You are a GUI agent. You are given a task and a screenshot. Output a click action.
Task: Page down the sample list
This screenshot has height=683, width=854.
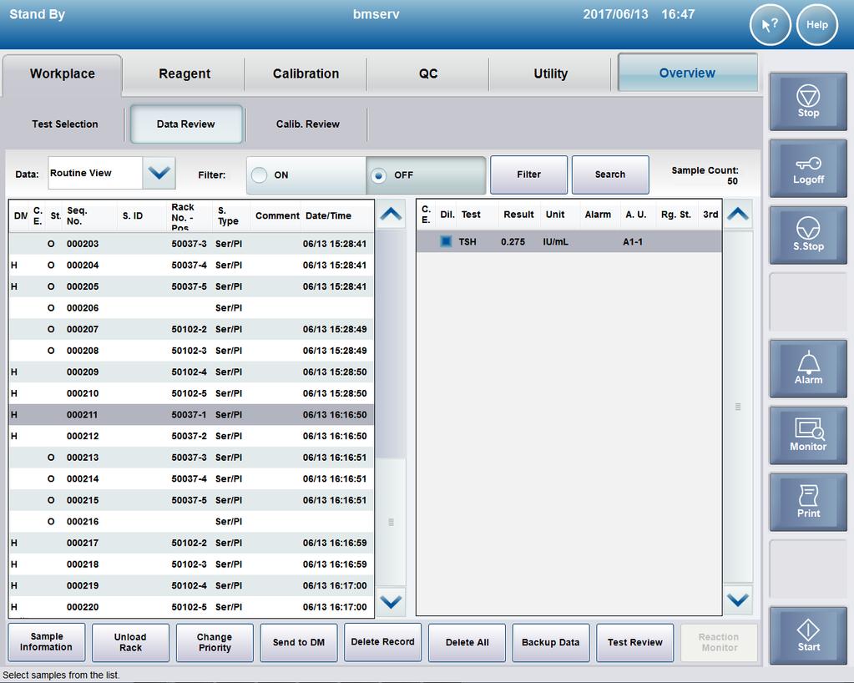click(x=391, y=602)
